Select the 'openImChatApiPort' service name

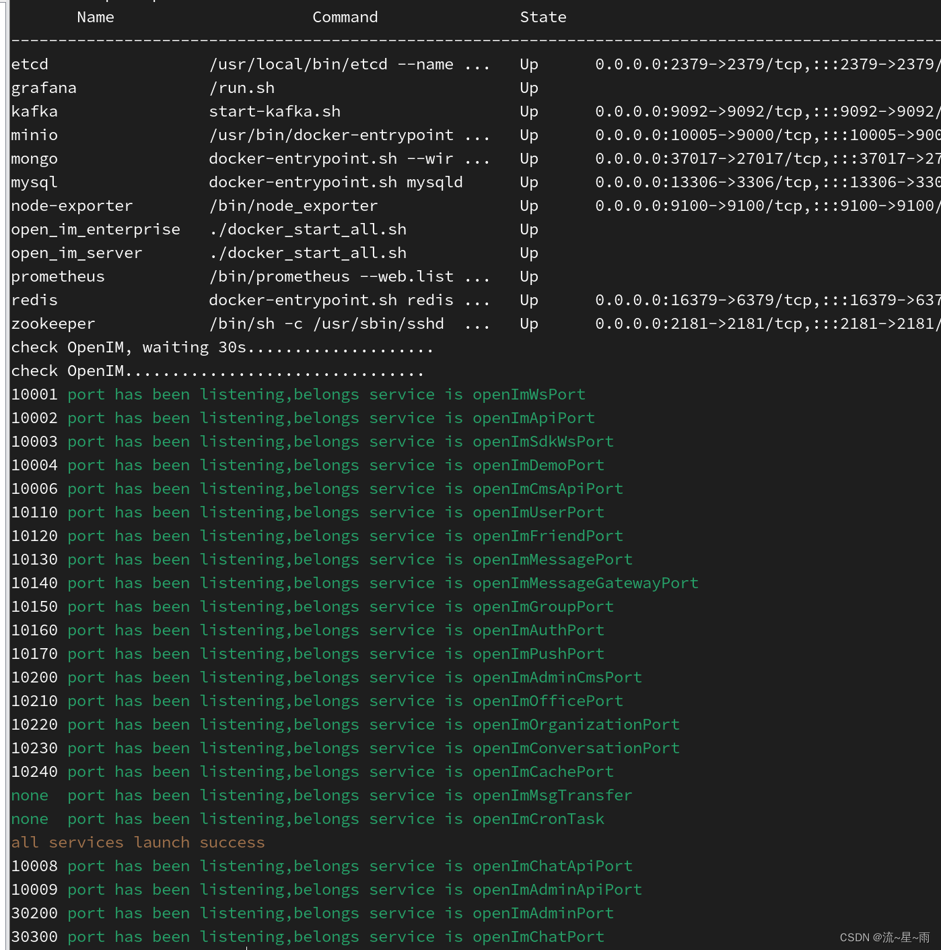(x=553, y=866)
